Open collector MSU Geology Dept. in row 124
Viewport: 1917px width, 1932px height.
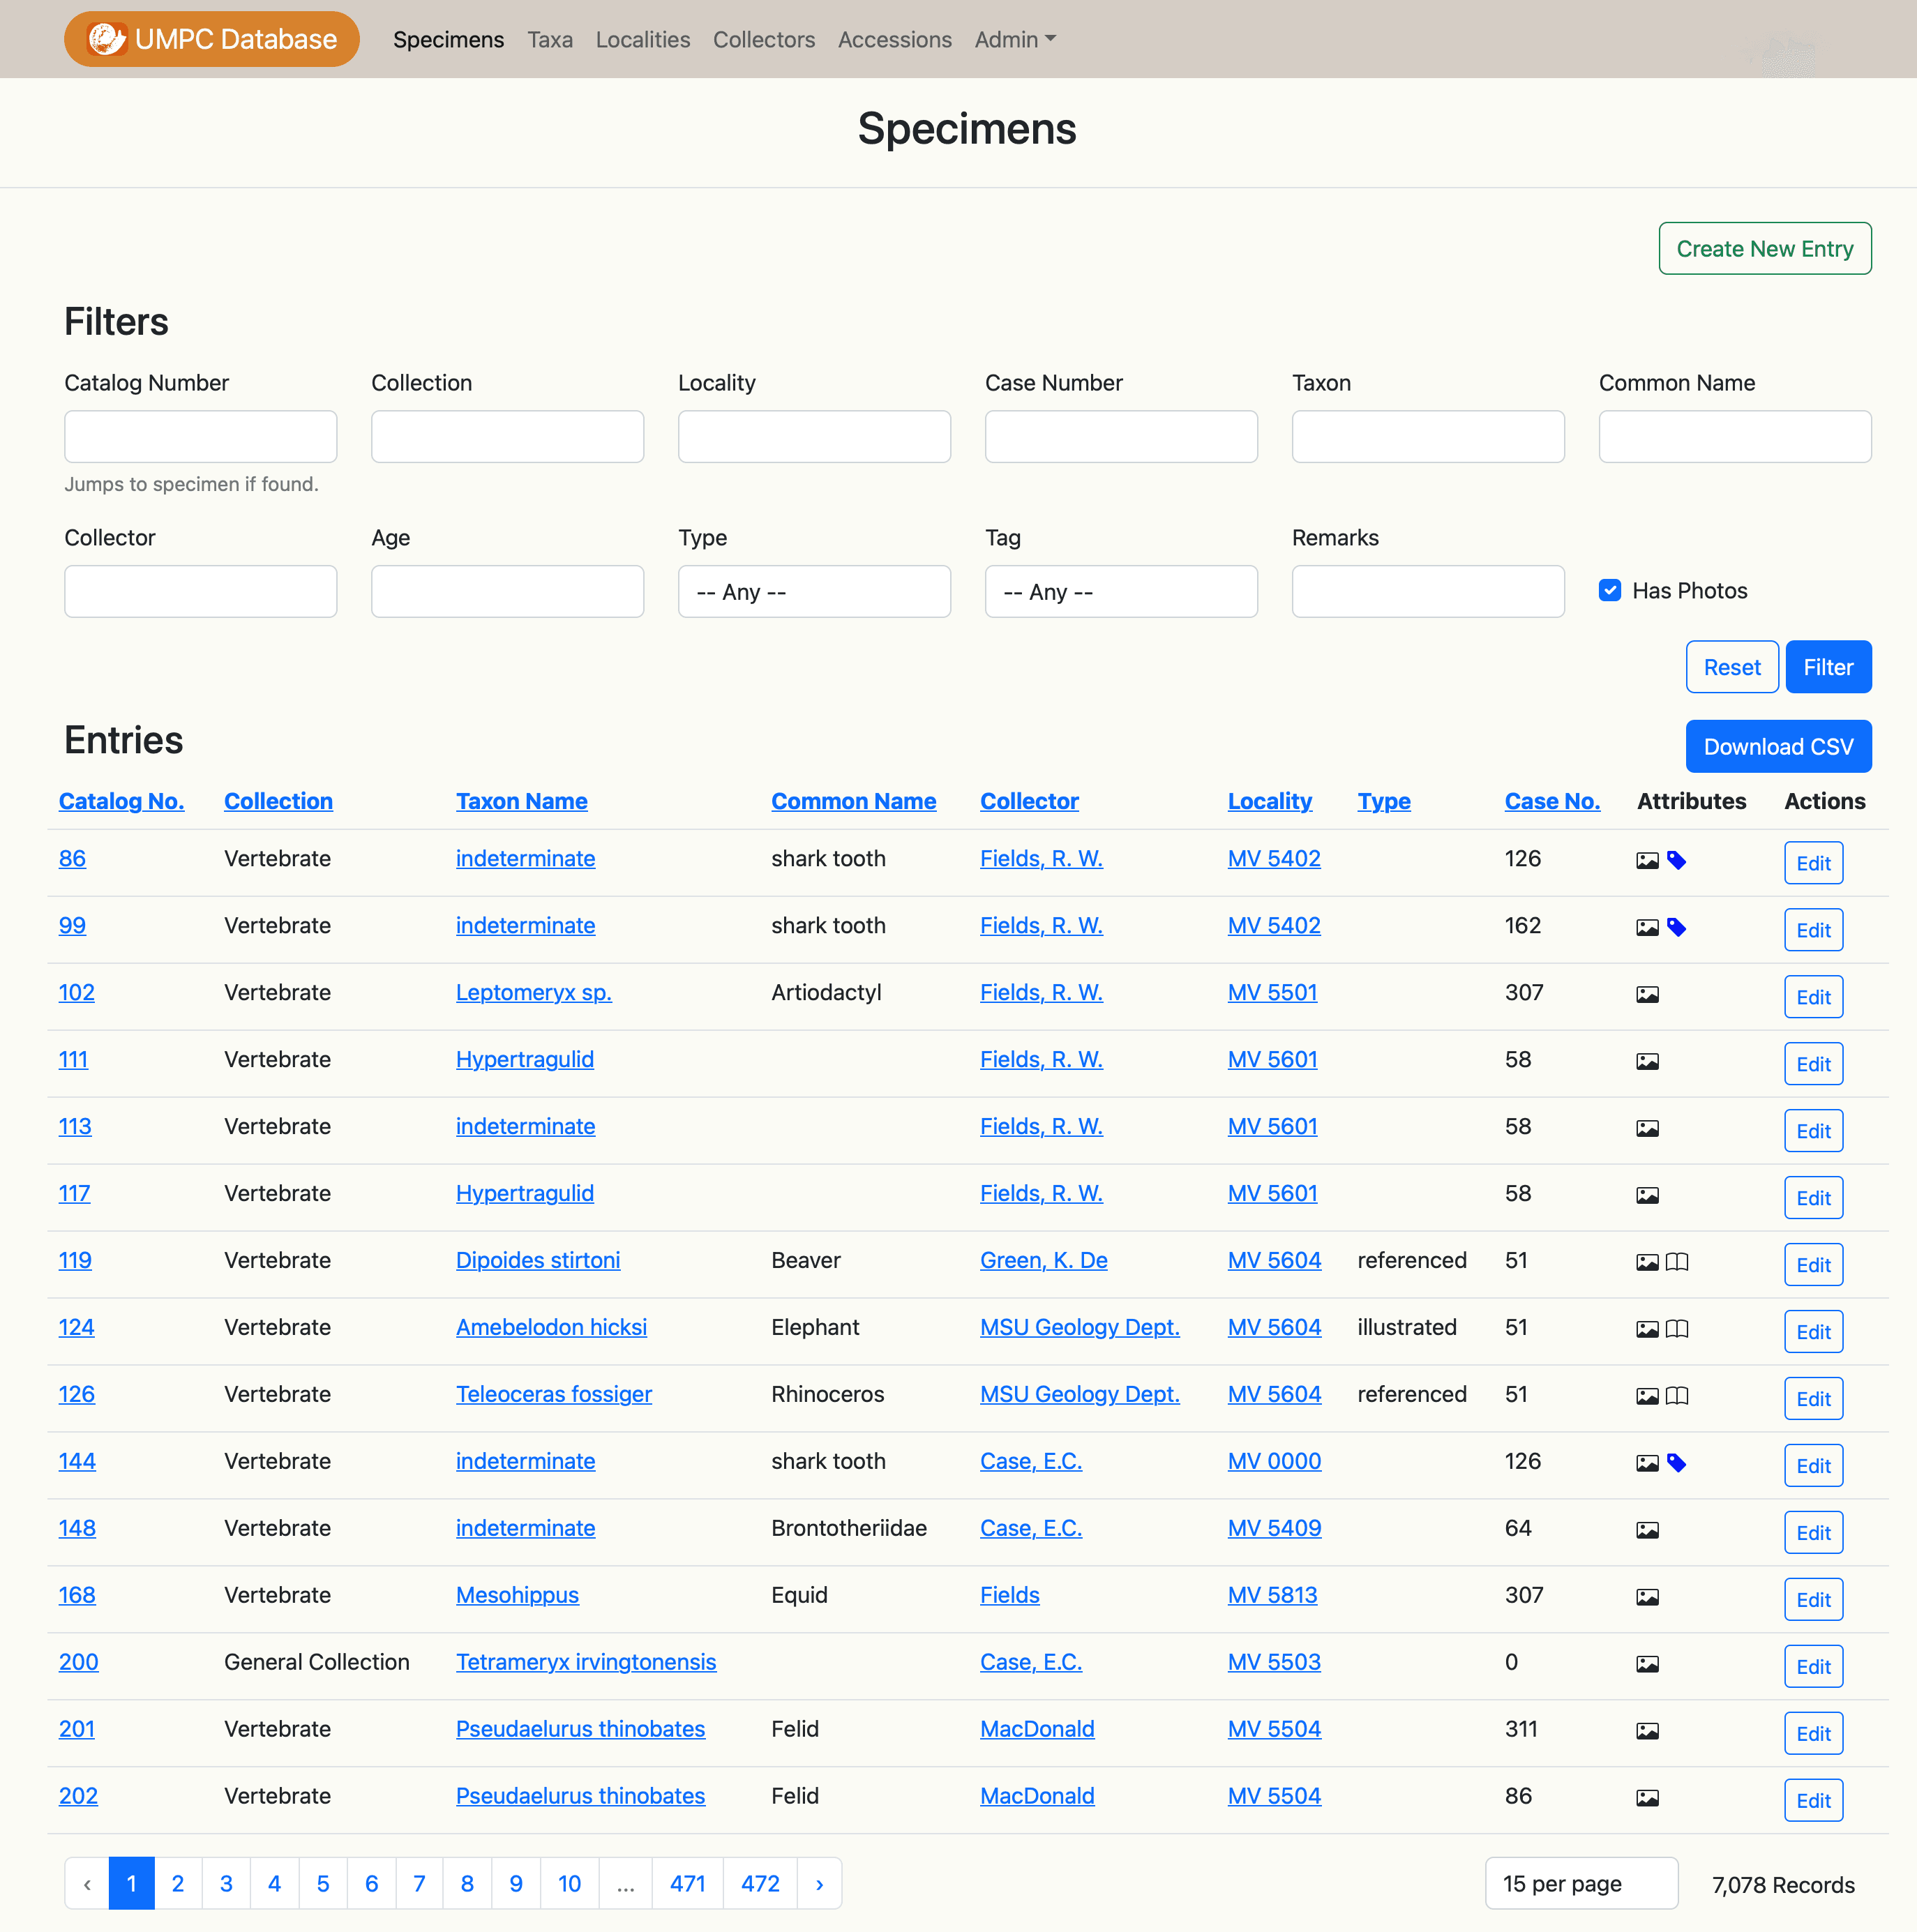tap(1080, 1327)
